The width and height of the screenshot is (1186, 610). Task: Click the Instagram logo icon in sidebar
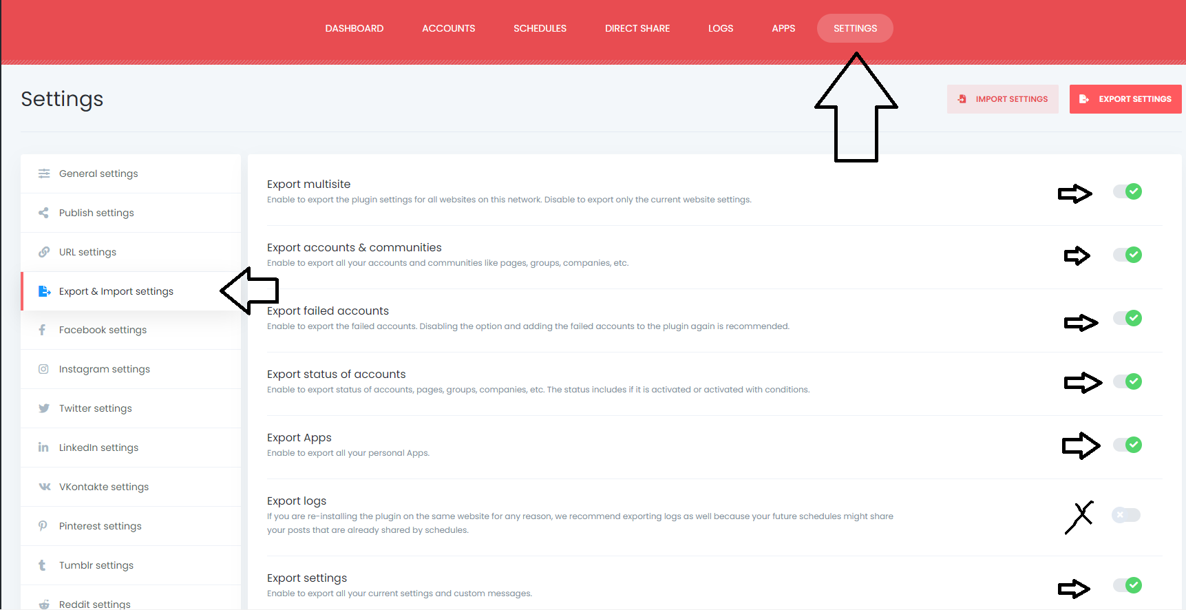click(43, 369)
